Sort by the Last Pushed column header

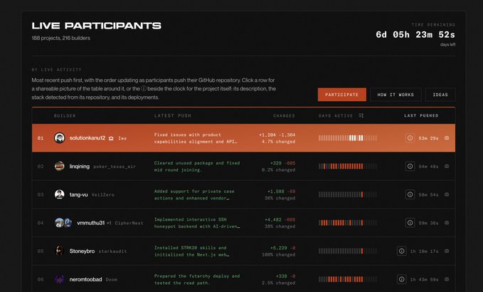coord(421,115)
